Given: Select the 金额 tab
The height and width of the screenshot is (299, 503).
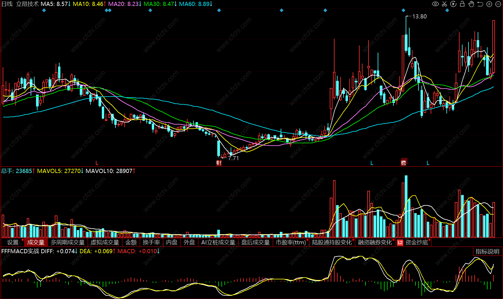Looking at the screenshot, I should point(131,243).
